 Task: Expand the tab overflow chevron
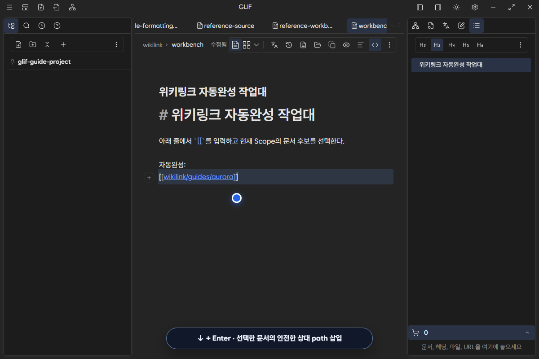tap(393, 26)
